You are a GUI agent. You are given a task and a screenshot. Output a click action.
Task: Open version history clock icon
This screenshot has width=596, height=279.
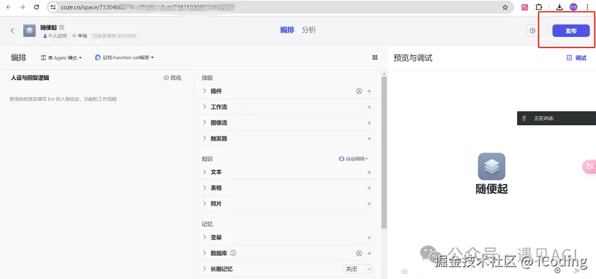533,31
